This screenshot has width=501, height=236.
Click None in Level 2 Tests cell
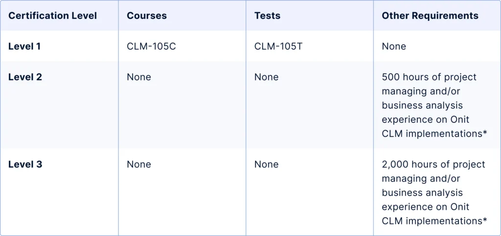pos(266,77)
